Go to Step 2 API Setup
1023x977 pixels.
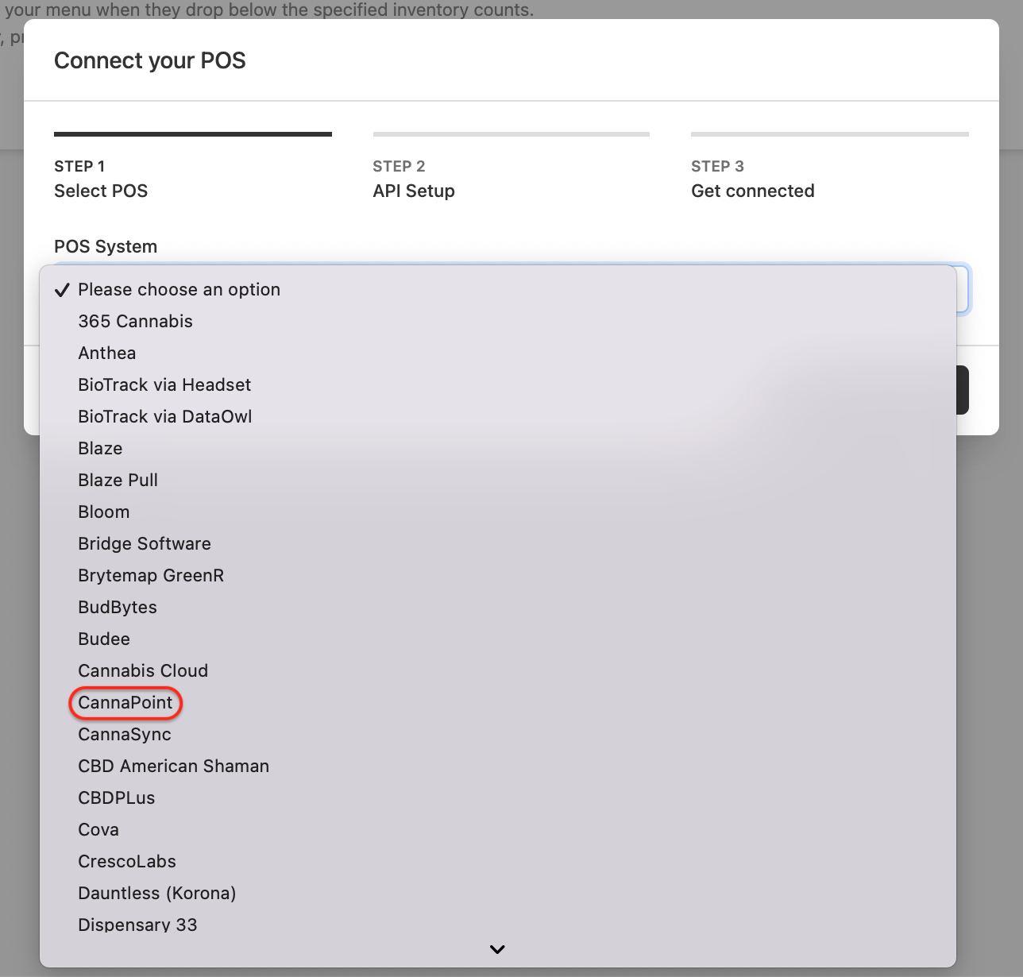511,166
